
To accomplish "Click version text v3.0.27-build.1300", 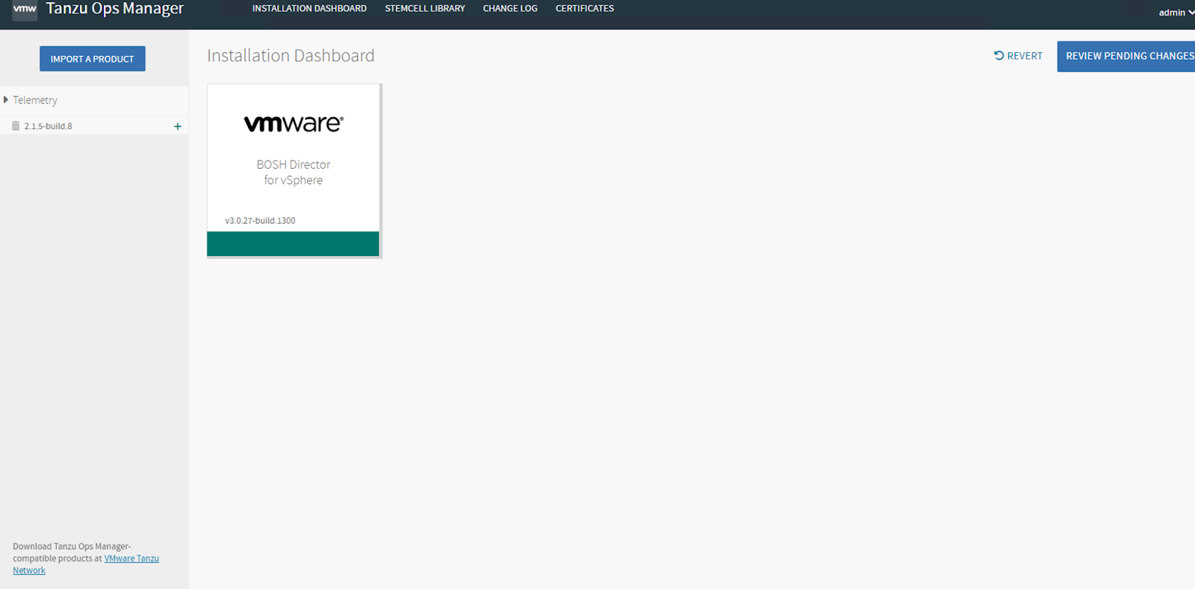I will pyautogui.click(x=260, y=221).
